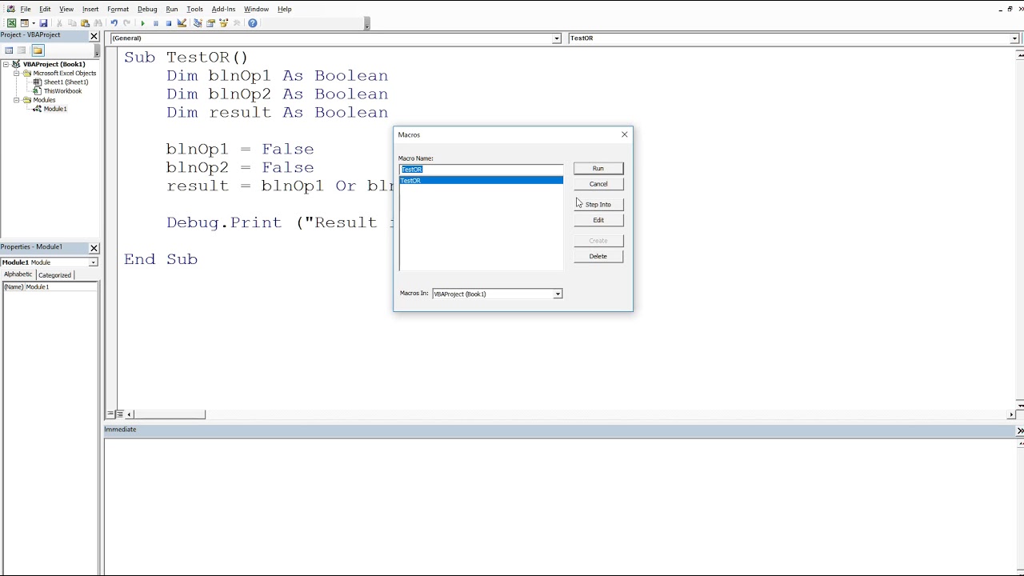This screenshot has height=576, width=1024.
Task: Open the Macros In dropdown
Action: point(558,294)
